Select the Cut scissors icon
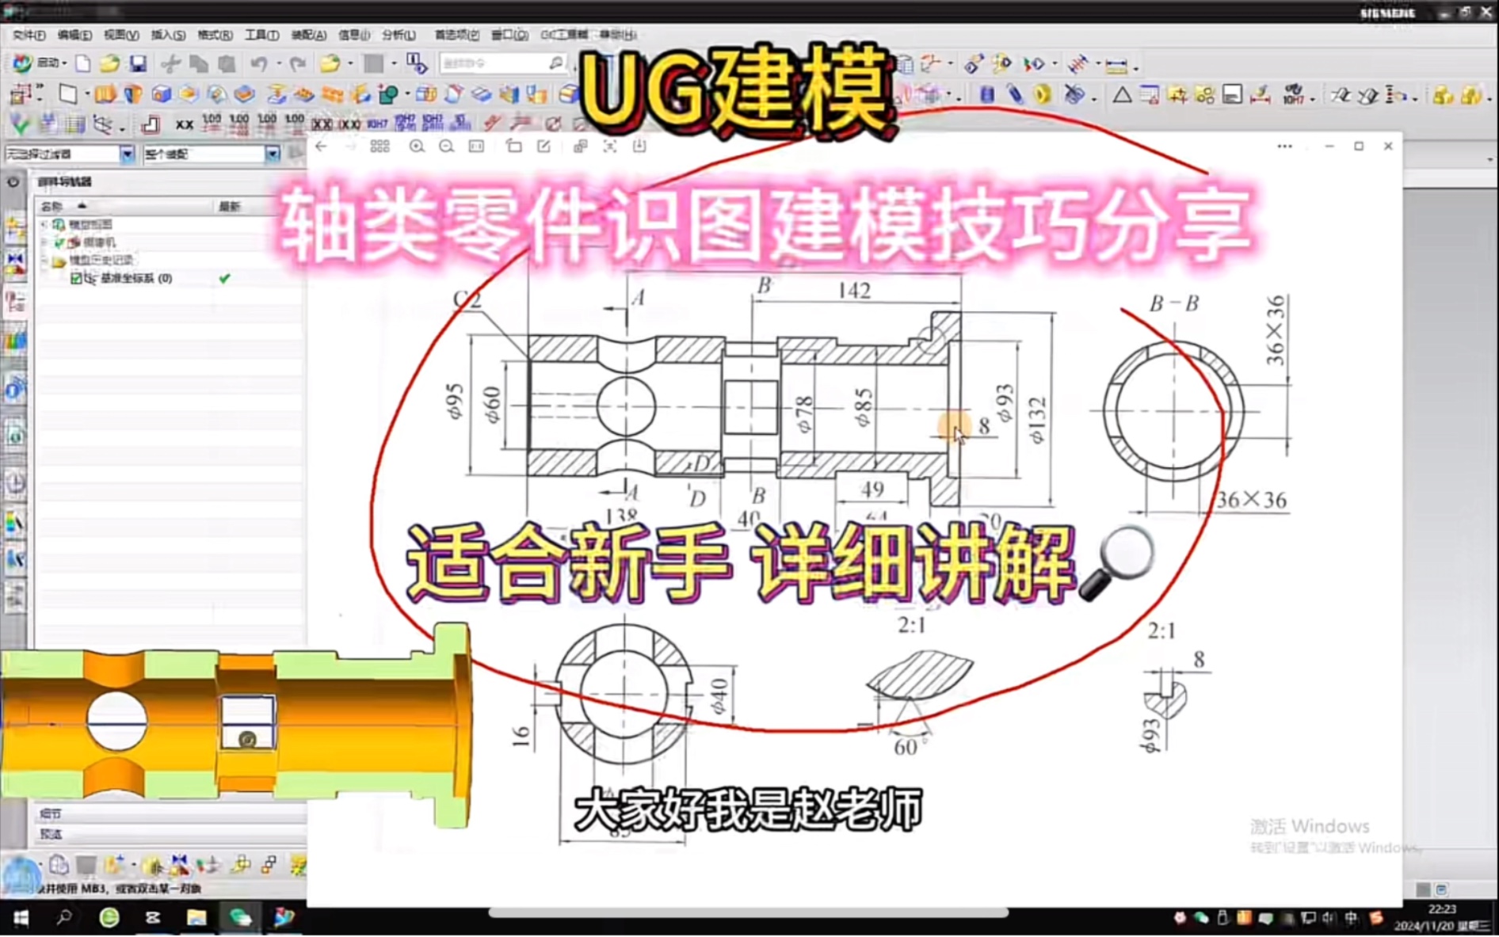 [171, 63]
